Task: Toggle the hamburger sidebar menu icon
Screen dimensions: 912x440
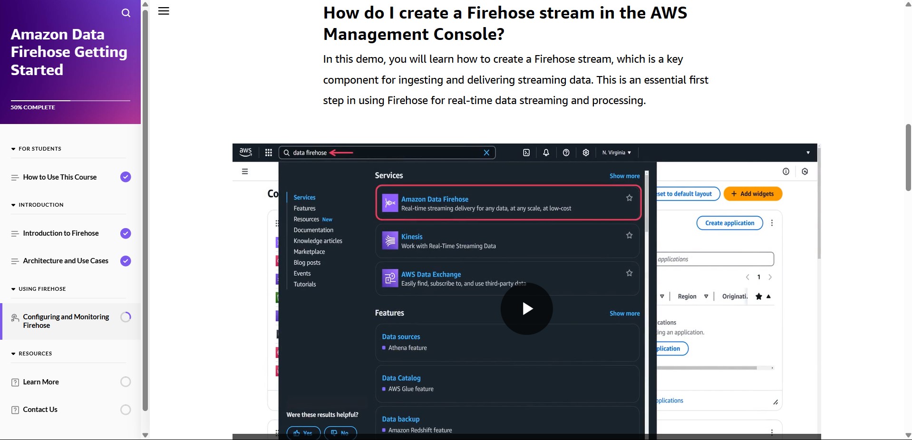Action: [164, 11]
